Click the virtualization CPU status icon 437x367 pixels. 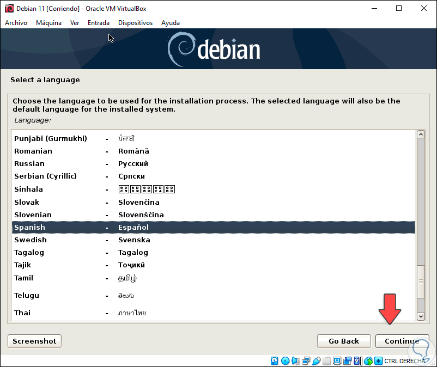point(358,361)
